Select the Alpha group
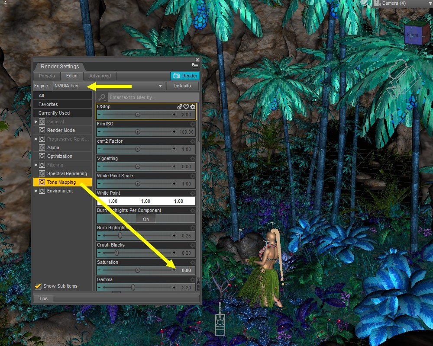 coord(62,147)
